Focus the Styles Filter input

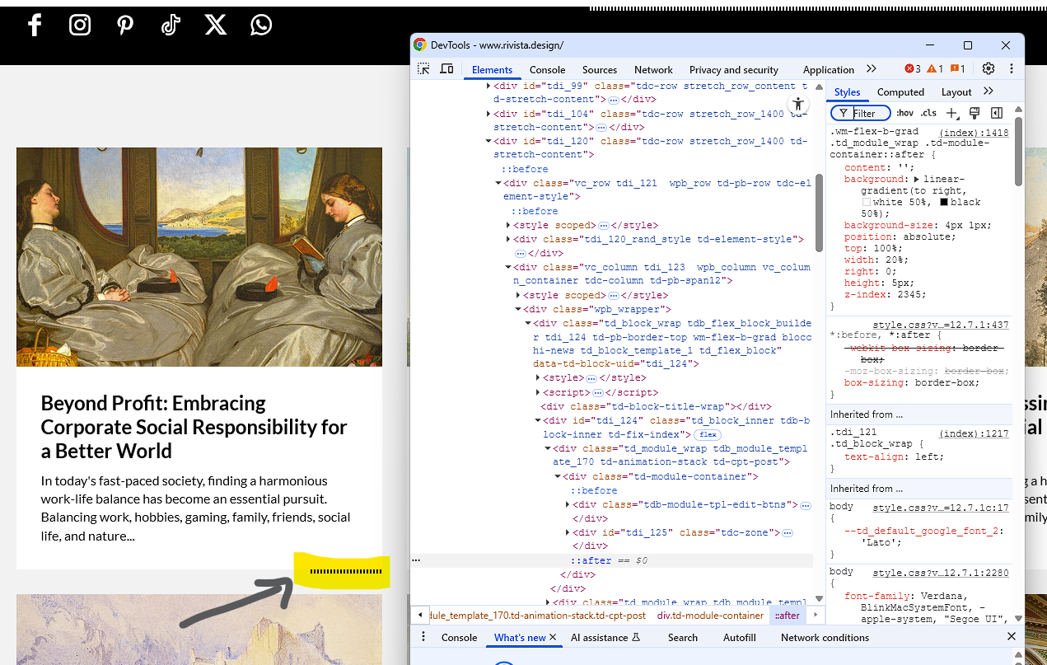pyautogui.click(x=861, y=113)
